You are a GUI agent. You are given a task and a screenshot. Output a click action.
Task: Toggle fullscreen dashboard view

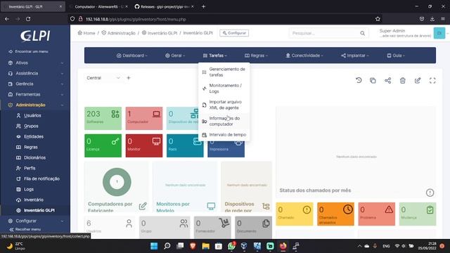(x=432, y=80)
